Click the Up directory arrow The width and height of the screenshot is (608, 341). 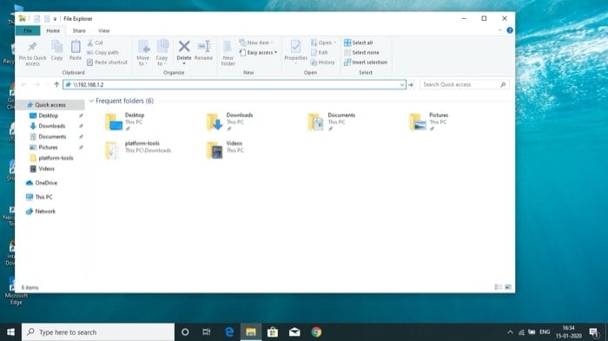[56, 84]
